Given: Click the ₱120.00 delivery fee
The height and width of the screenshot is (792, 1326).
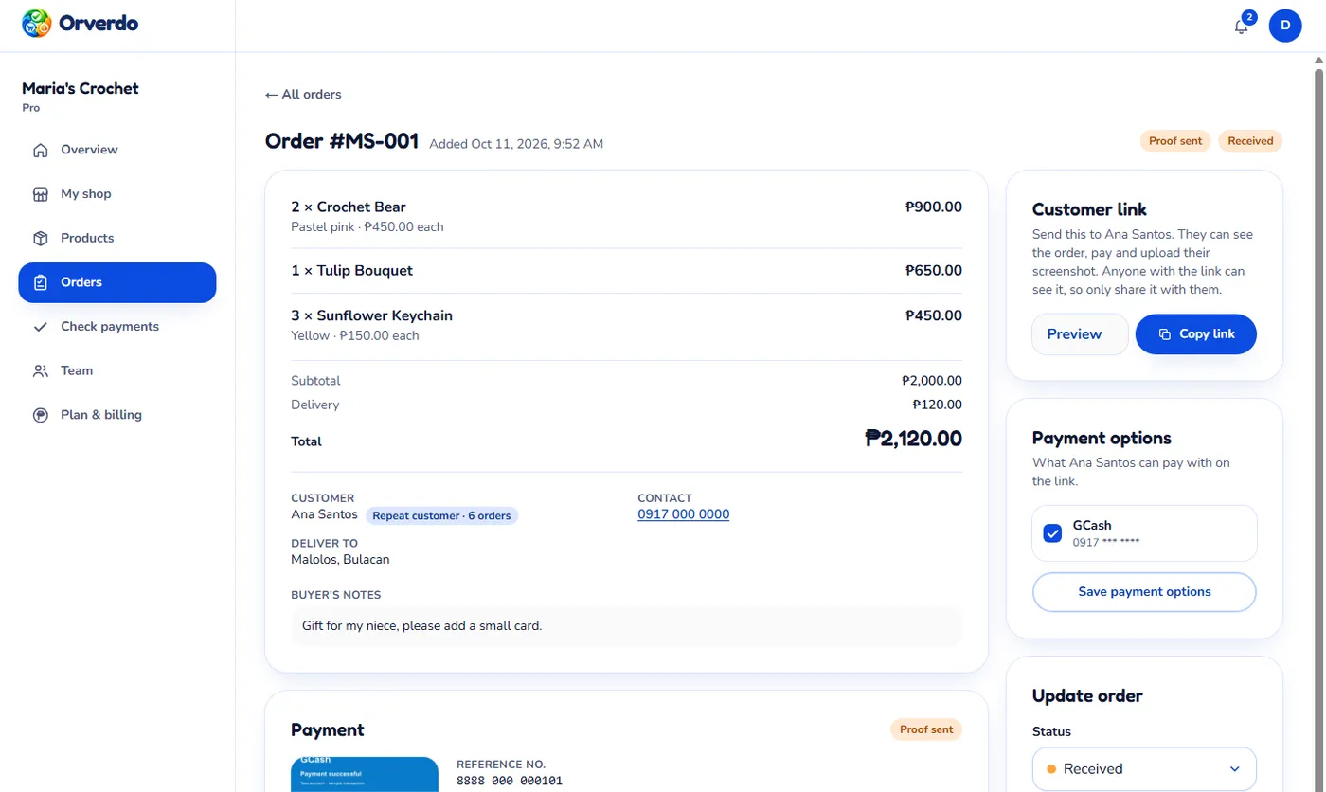Looking at the screenshot, I should tap(938, 405).
